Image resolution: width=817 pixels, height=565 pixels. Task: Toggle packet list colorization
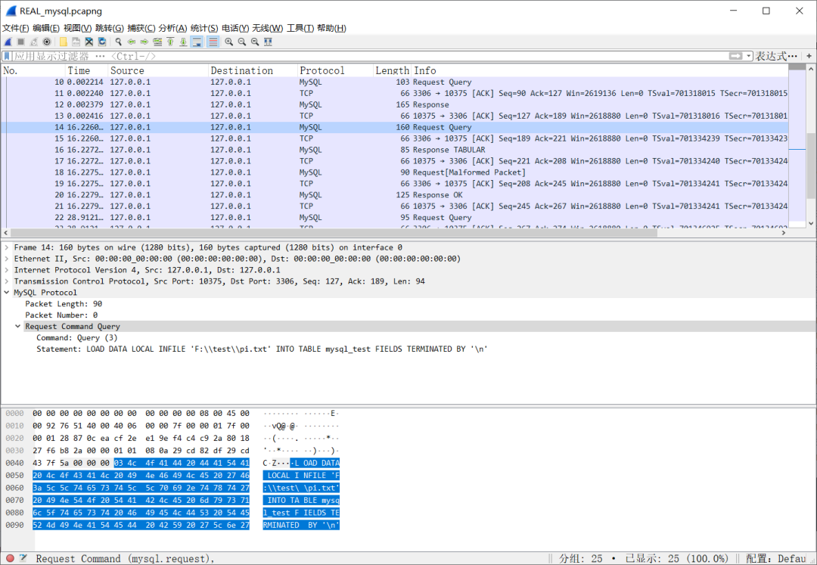(x=213, y=42)
